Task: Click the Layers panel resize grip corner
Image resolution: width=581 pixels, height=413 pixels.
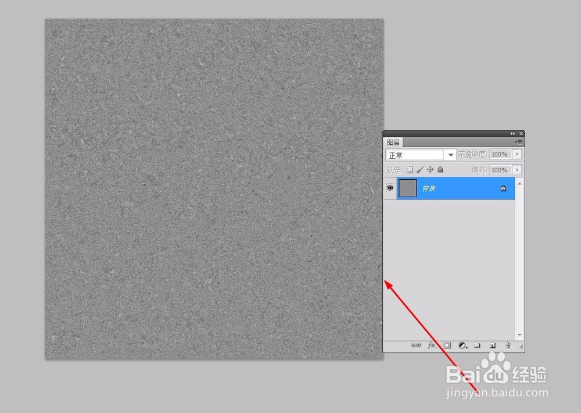Action: point(520,347)
